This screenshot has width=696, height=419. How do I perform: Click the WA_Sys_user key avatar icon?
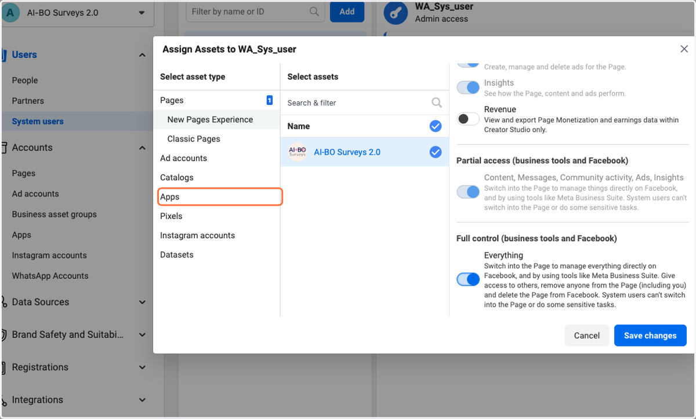396,13
